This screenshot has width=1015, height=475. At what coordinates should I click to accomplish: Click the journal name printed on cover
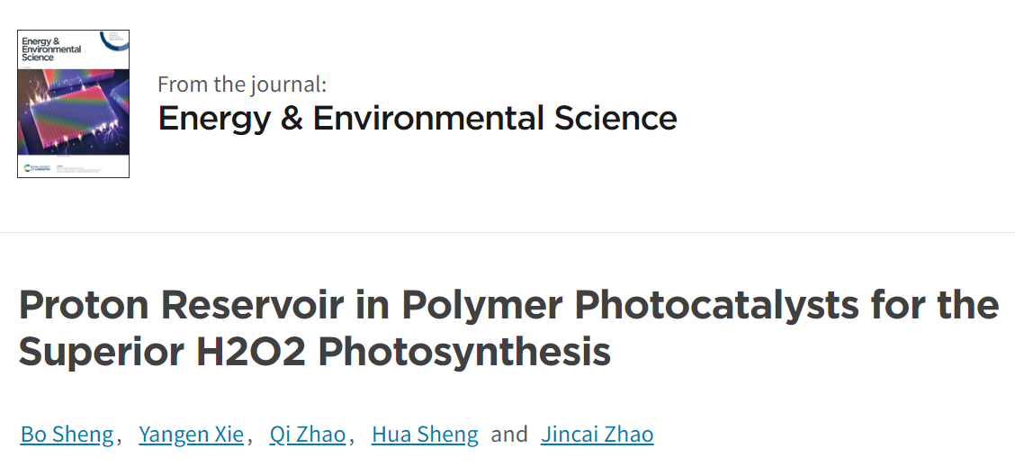51,49
